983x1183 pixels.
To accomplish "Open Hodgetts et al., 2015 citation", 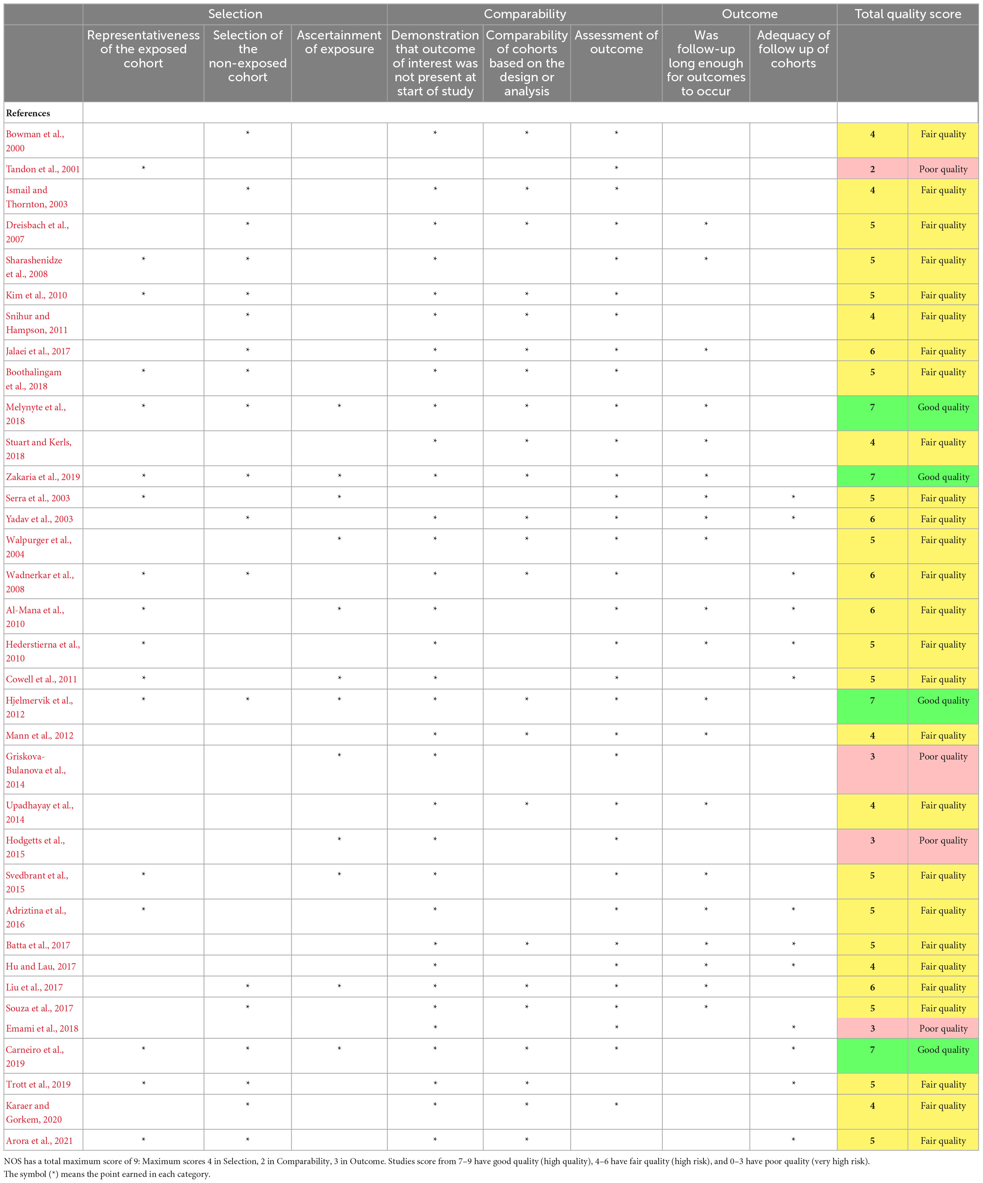I will pyautogui.click(x=35, y=847).
